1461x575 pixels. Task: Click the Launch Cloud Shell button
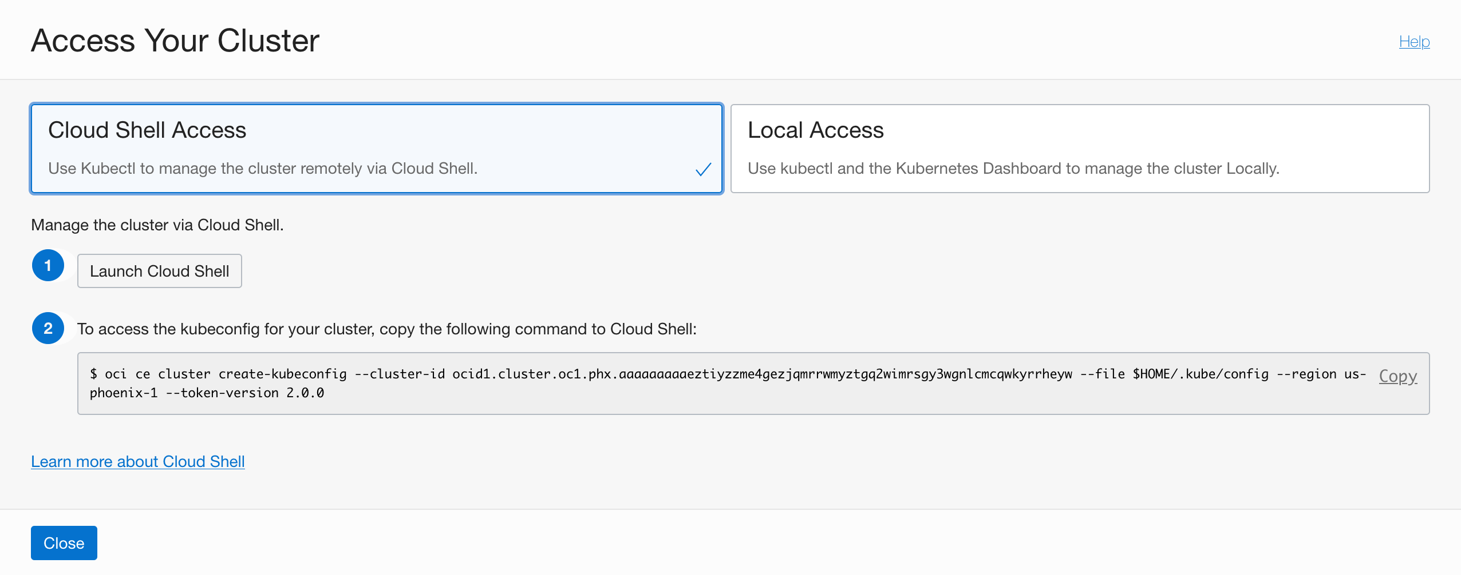point(159,270)
